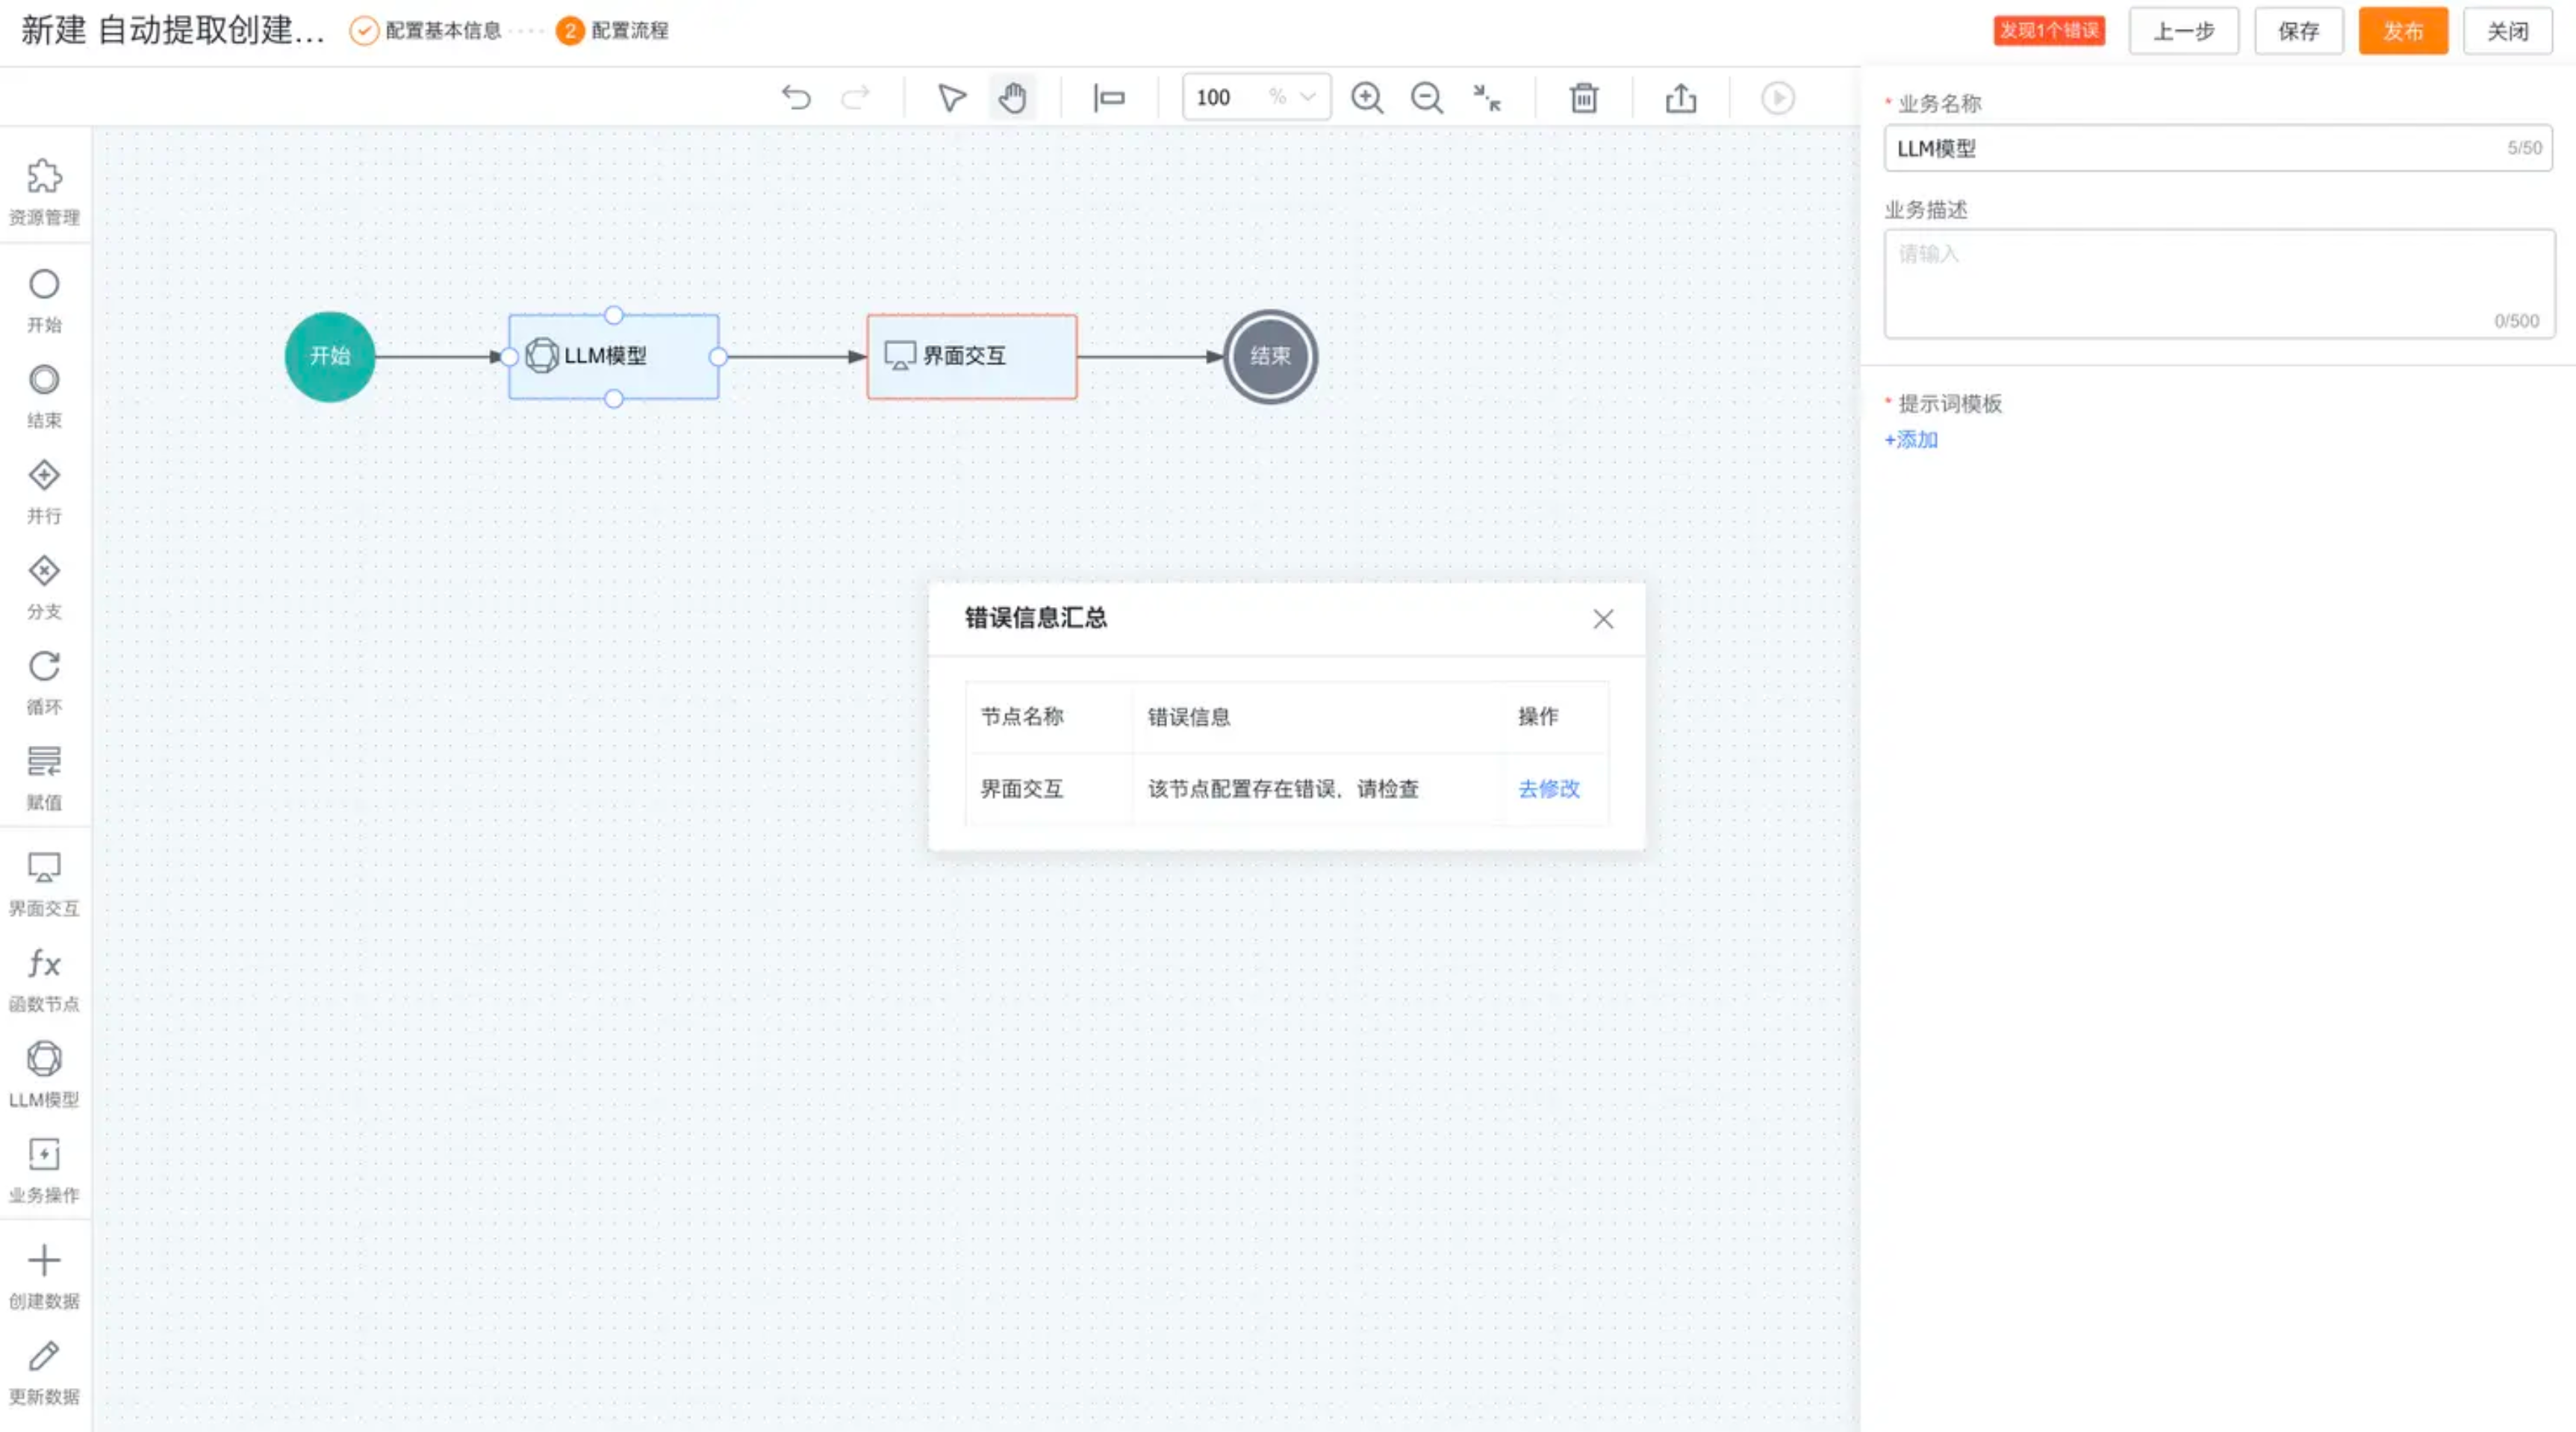2576x1432 pixels.
Task: Close the 错误信息汇总 dialog
Action: point(1603,619)
